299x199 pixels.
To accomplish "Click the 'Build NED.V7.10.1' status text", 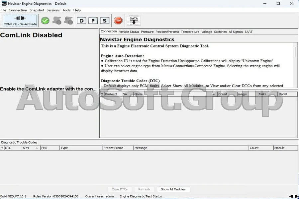I will [x=13, y=196].
